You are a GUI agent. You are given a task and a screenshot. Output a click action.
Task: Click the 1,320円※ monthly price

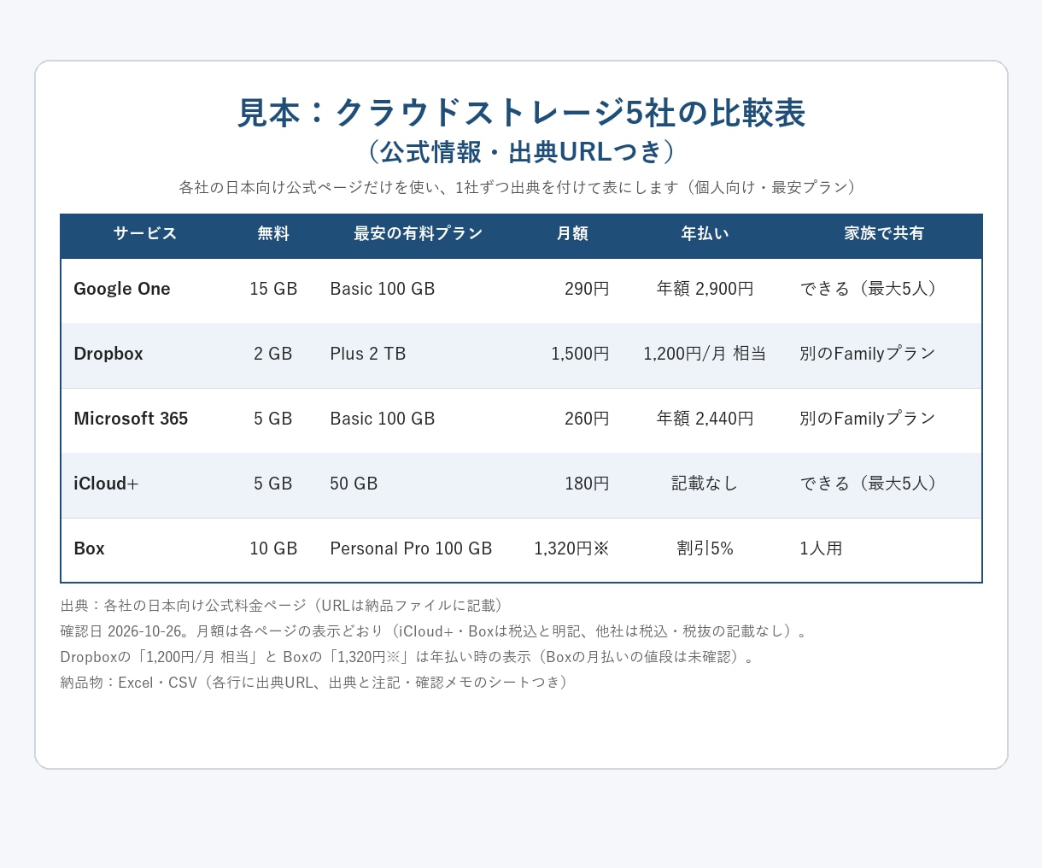[x=571, y=548]
